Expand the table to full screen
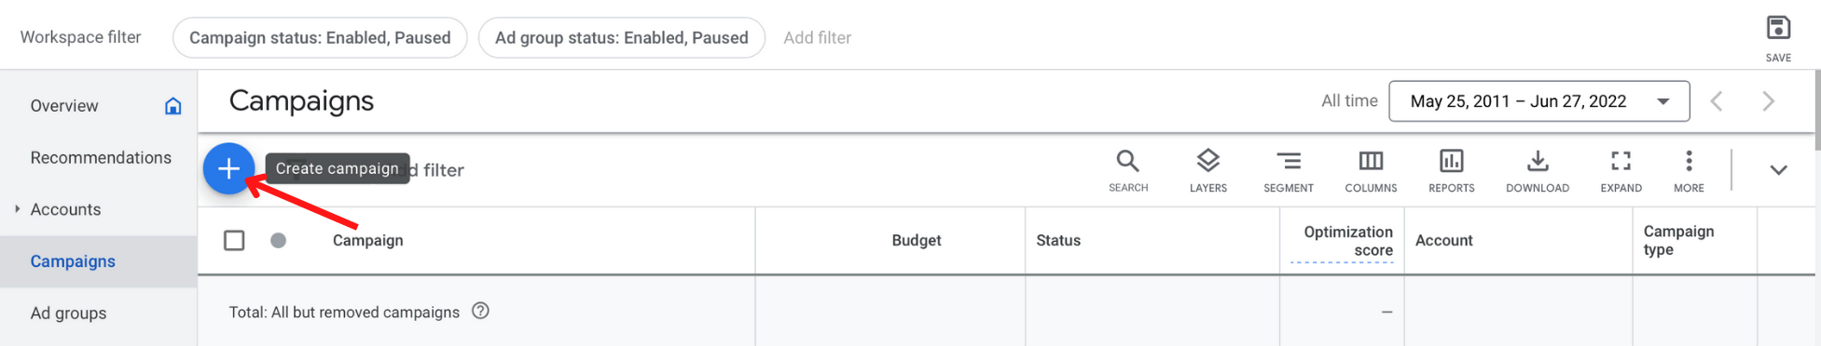 [1621, 171]
